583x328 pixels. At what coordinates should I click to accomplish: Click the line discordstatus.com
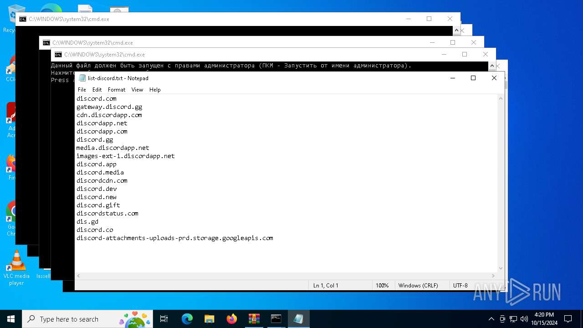(x=107, y=213)
